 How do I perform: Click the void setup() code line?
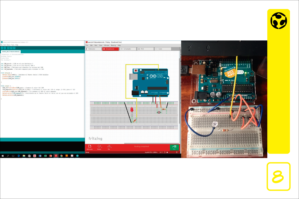click(6, 73)
